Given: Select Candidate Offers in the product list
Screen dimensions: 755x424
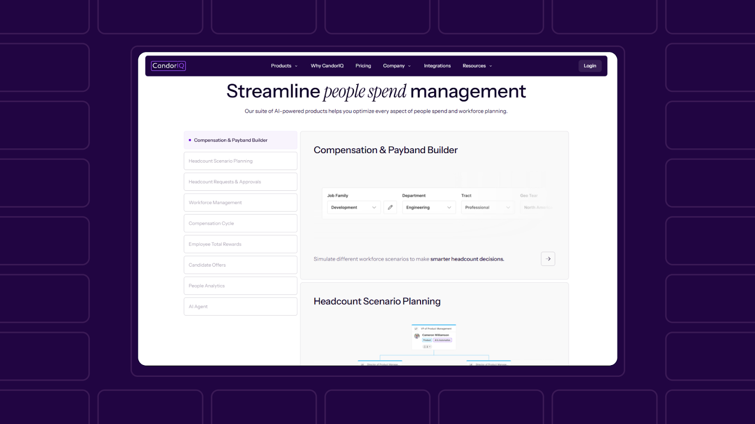Looking at the screenshot, I should tap(240, 265).
